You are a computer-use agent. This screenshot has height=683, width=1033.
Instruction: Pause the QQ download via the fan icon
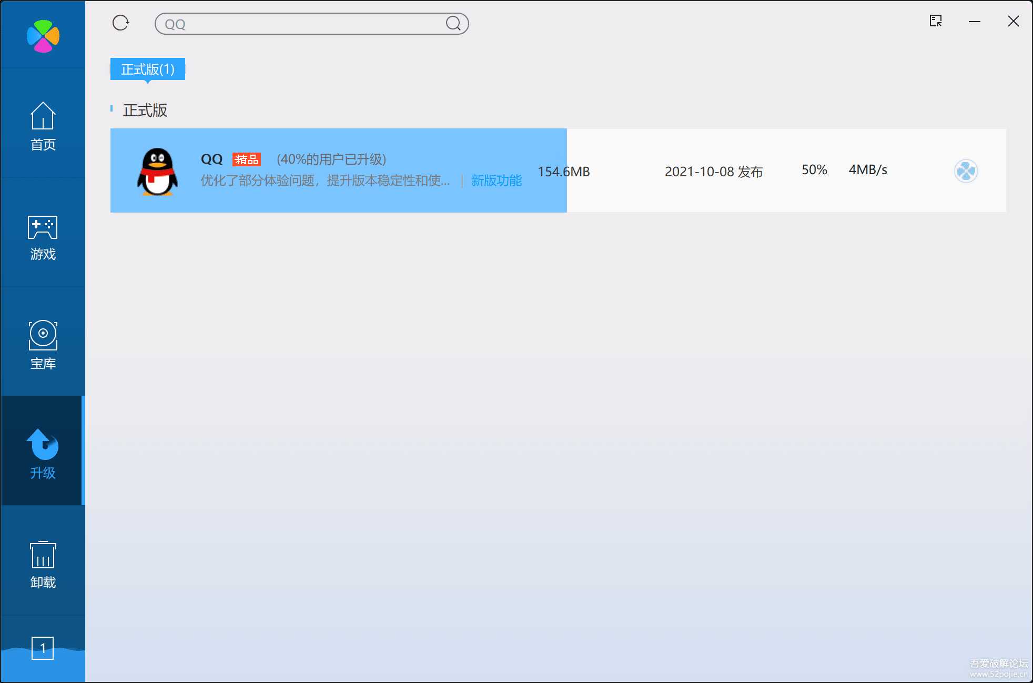click(x=965, y=170)
